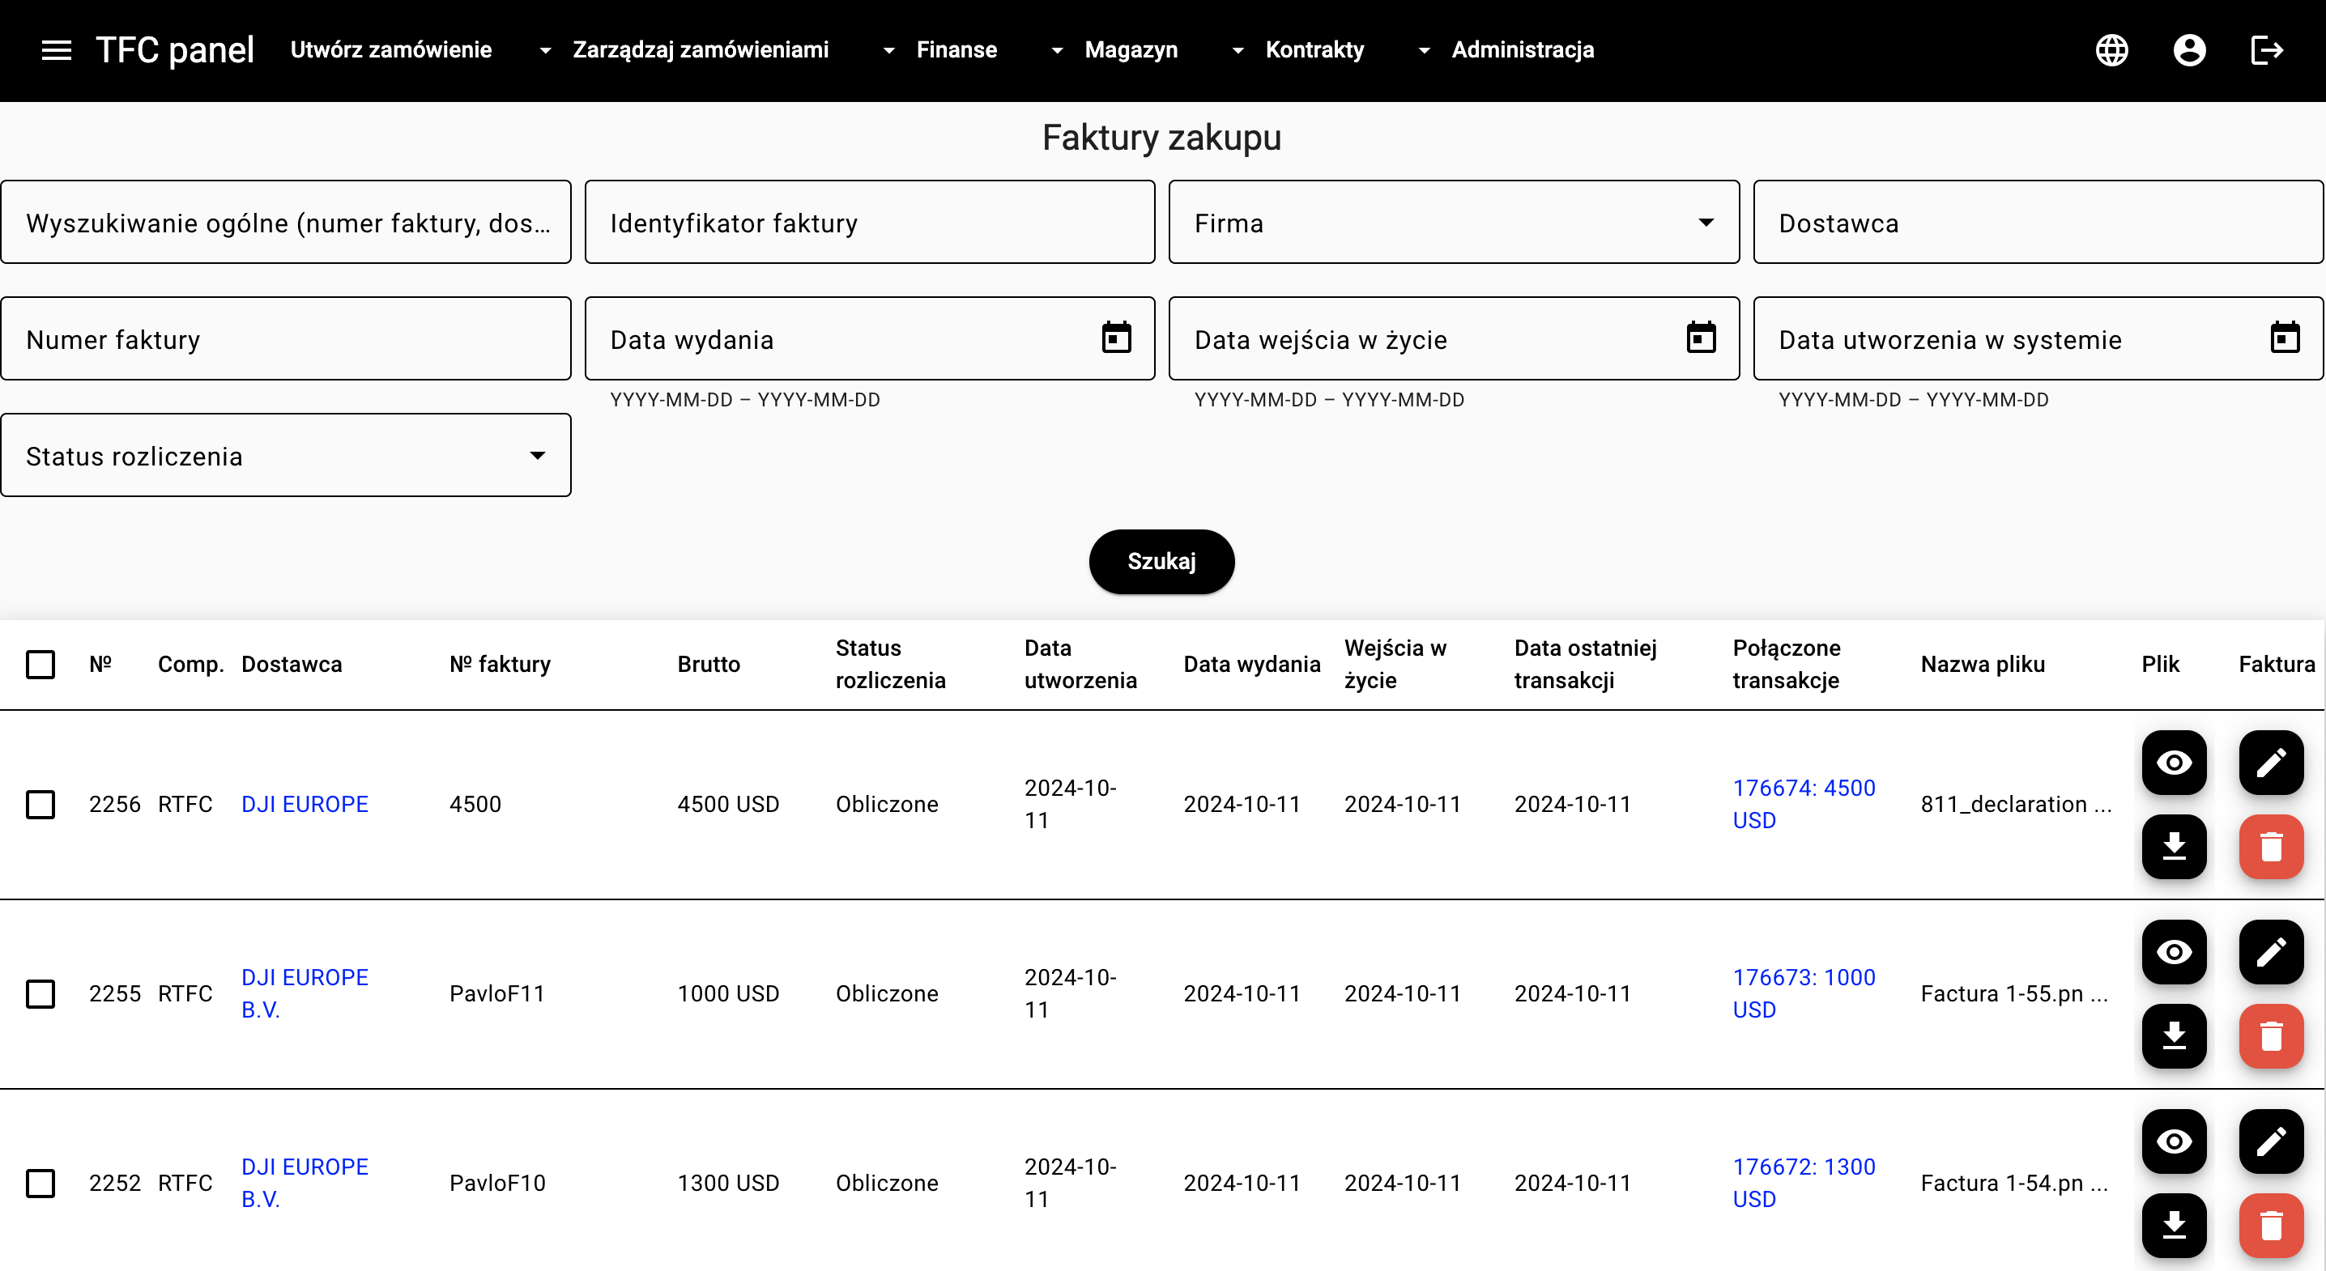
Task: Click the № faktury column header
Action: 501,665
